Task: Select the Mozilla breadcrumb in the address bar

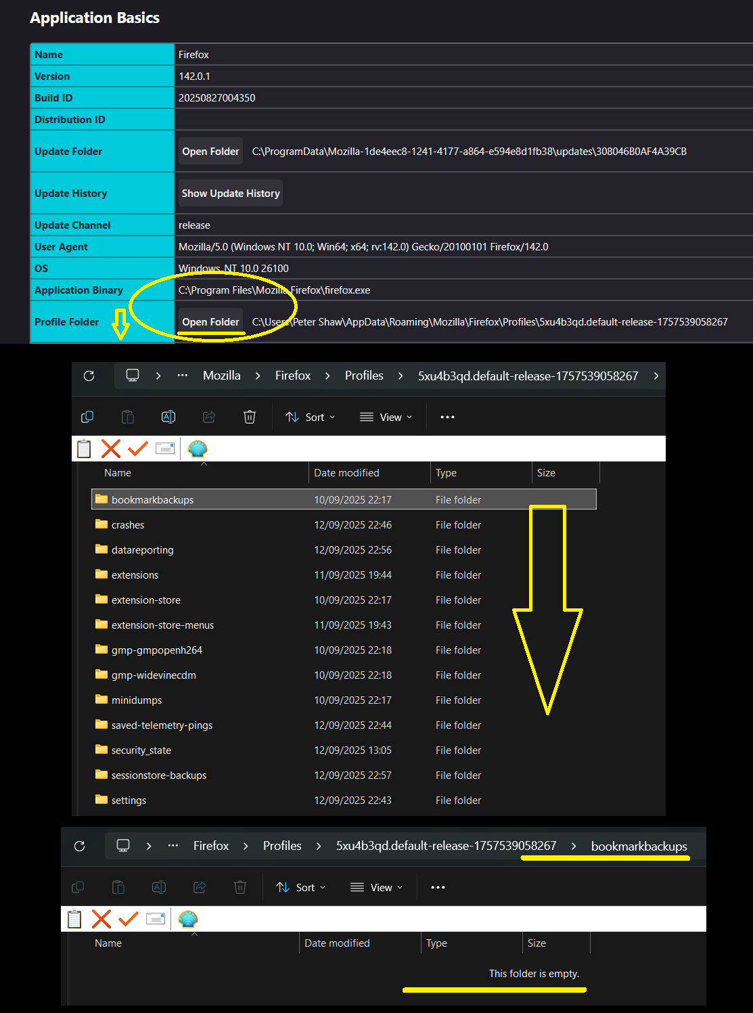Action: coord(221,376)
